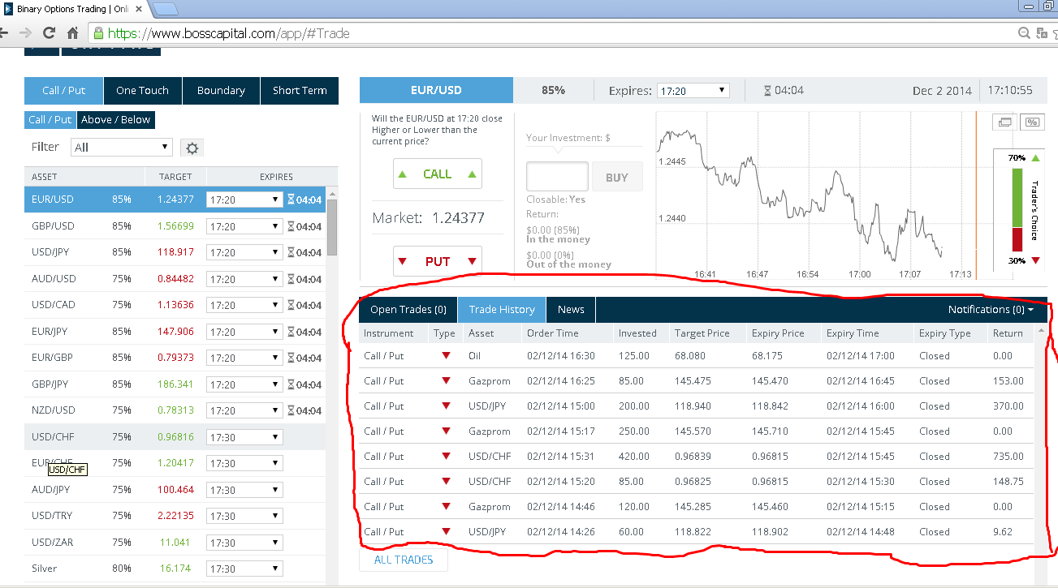Open the Filter dropdown set to All
Image resolution: width=1058 pixels, height=588 pixels.
122,148
